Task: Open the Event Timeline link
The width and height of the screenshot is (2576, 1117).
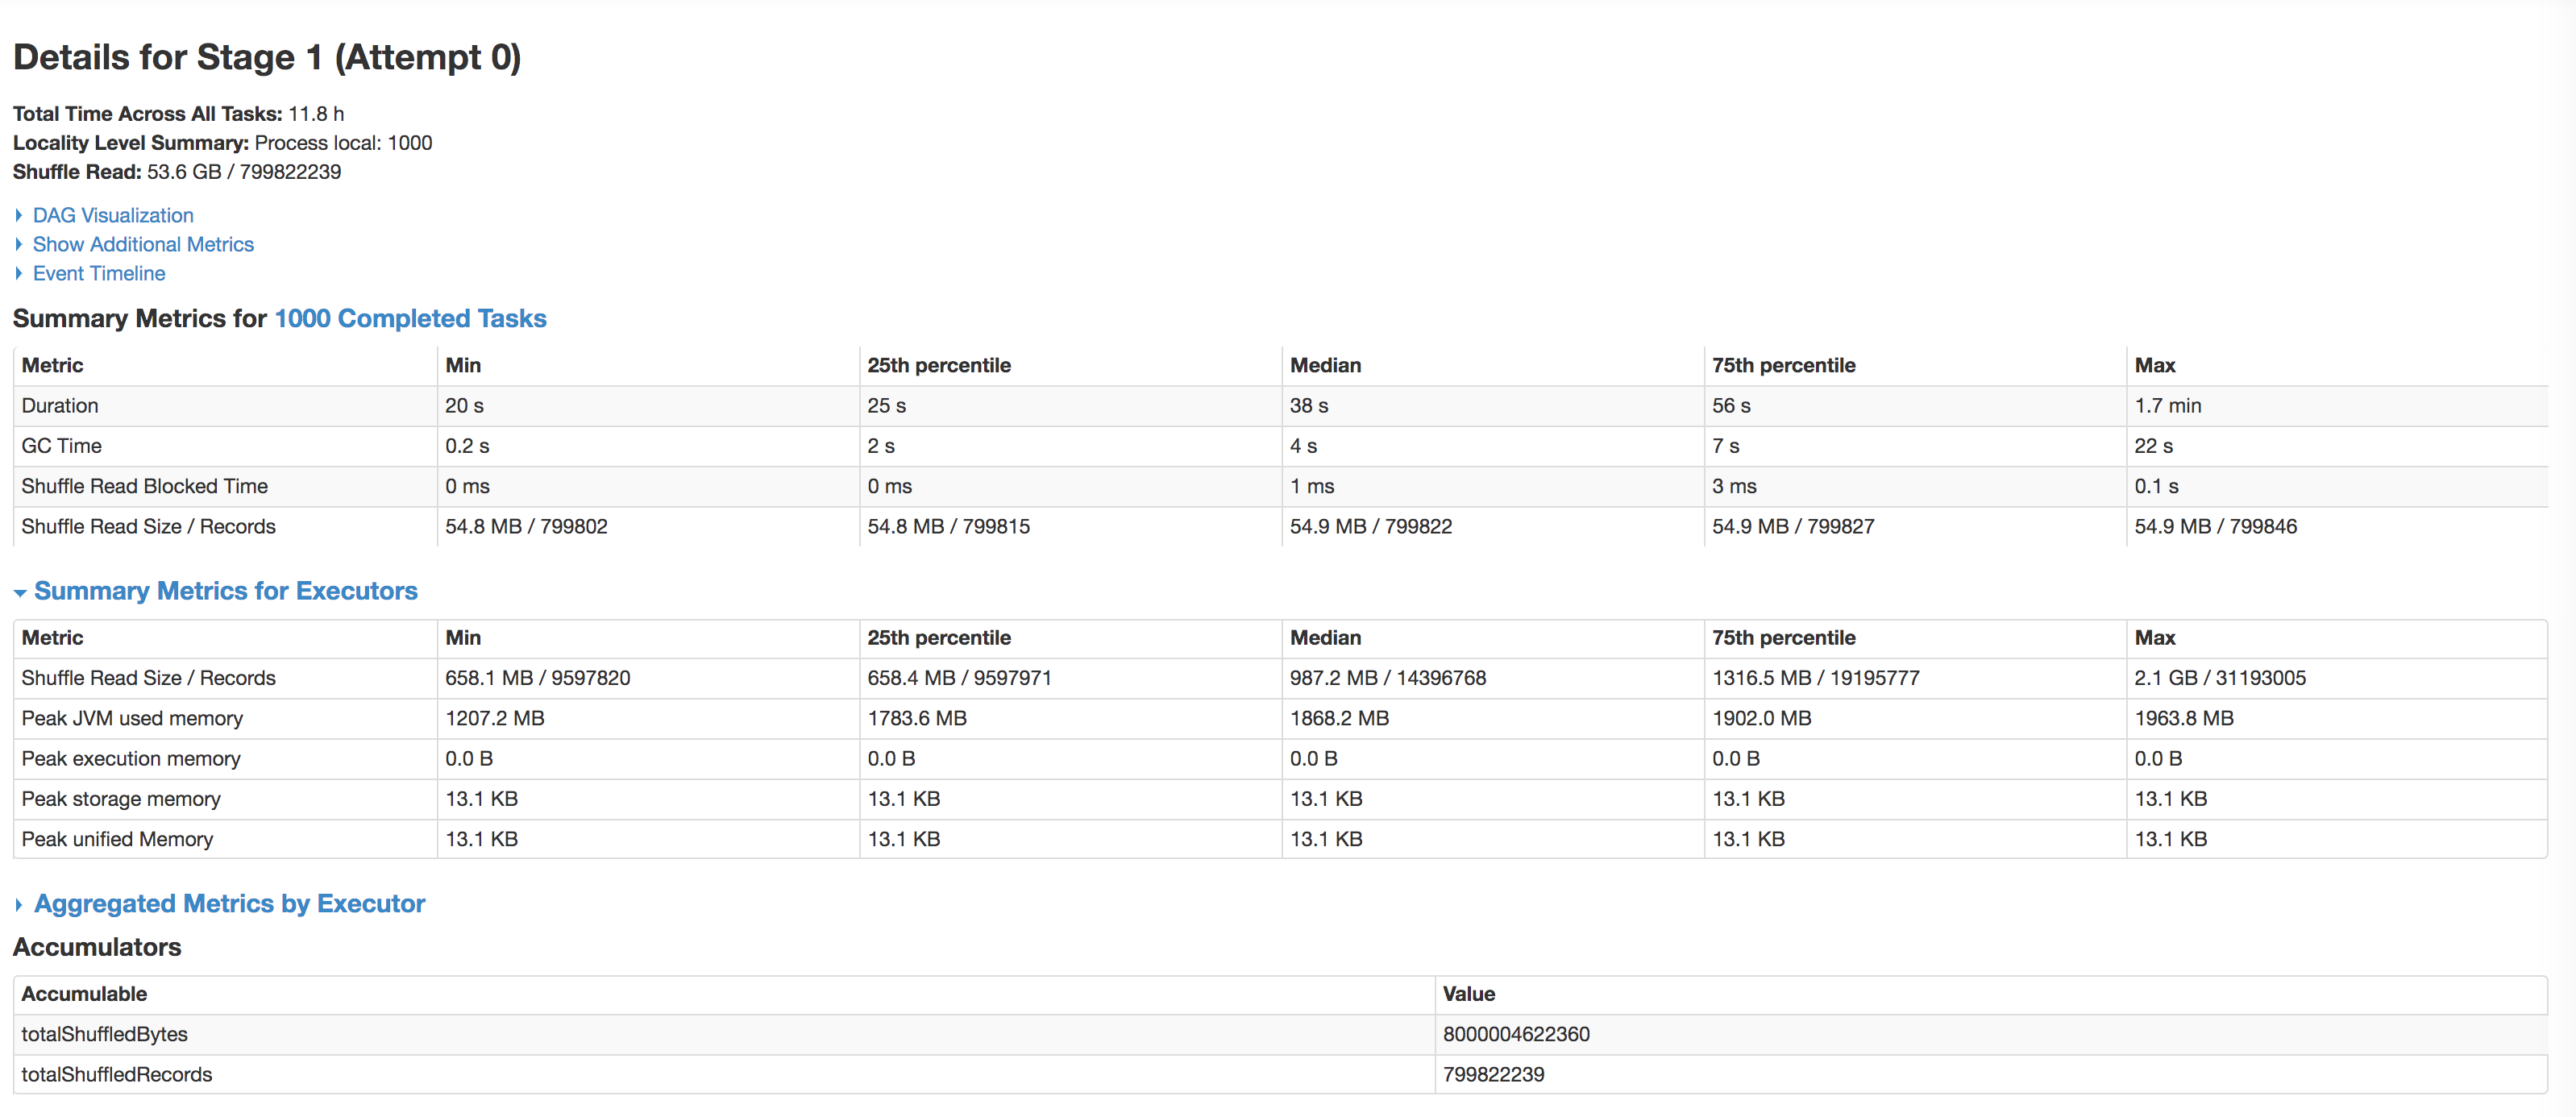Action: 99,273
